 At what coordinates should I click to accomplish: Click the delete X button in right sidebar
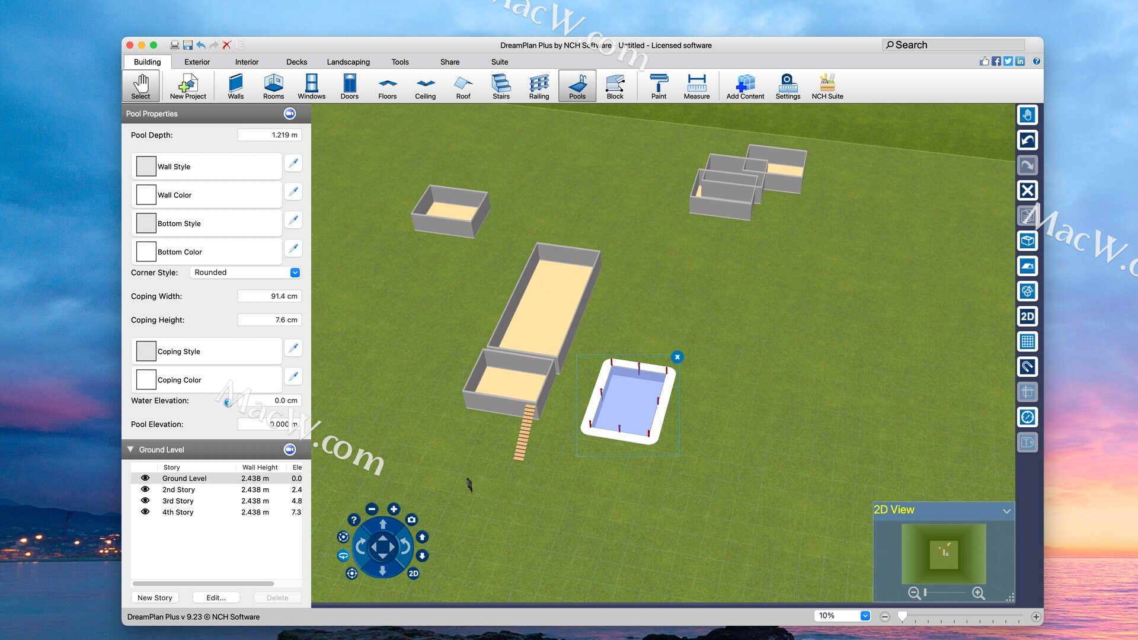click(1027, 190)
